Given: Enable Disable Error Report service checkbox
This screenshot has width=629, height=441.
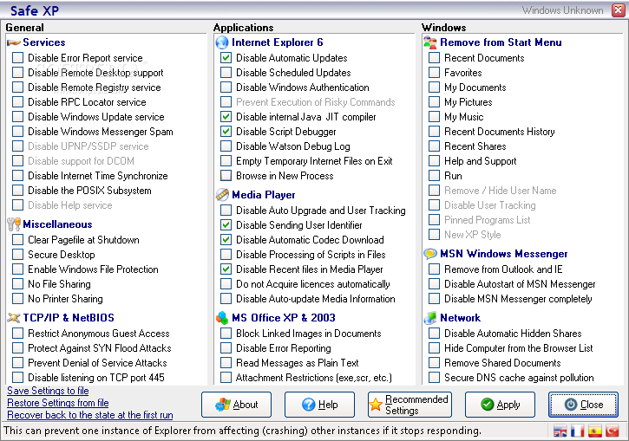Looking at the screenshot, I should pos(17,58).
